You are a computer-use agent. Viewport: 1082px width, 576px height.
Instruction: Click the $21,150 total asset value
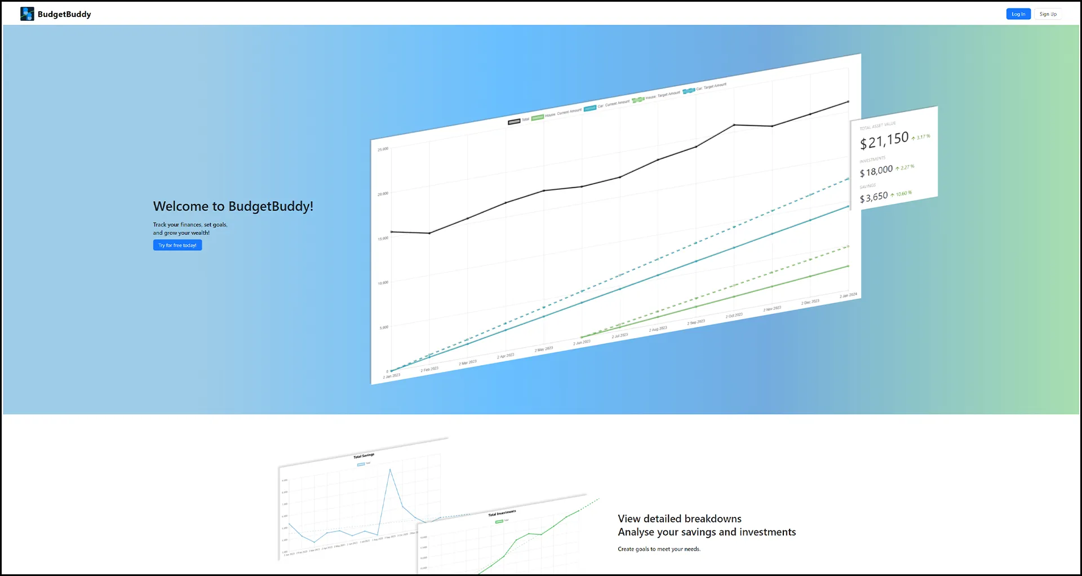(x=884, y=140)
